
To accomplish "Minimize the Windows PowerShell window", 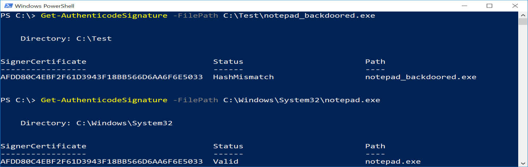I will point(464,6).
